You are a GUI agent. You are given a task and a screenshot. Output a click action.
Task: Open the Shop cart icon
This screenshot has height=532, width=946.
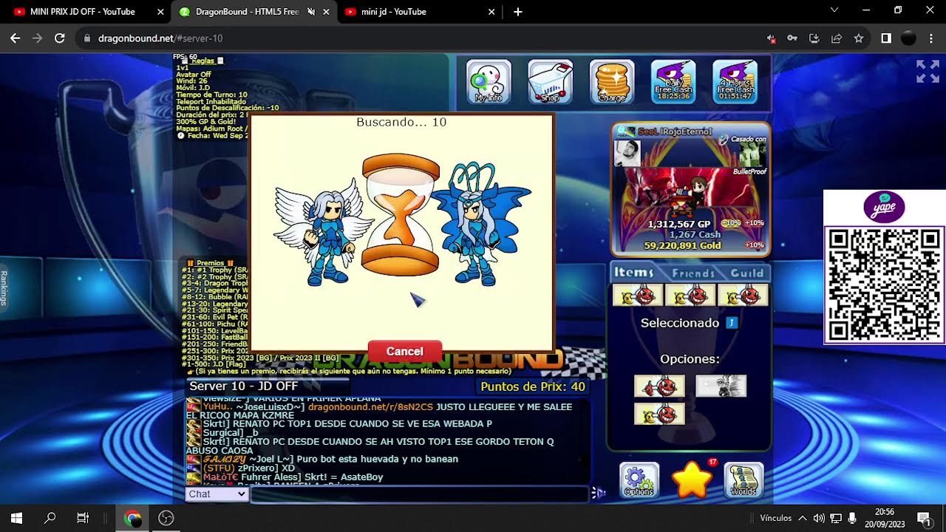pyautogui.click(x=550, y=81)
